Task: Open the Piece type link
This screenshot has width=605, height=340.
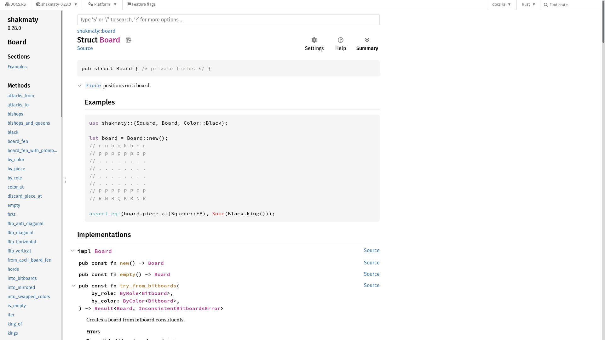Action: click(93, 85)
